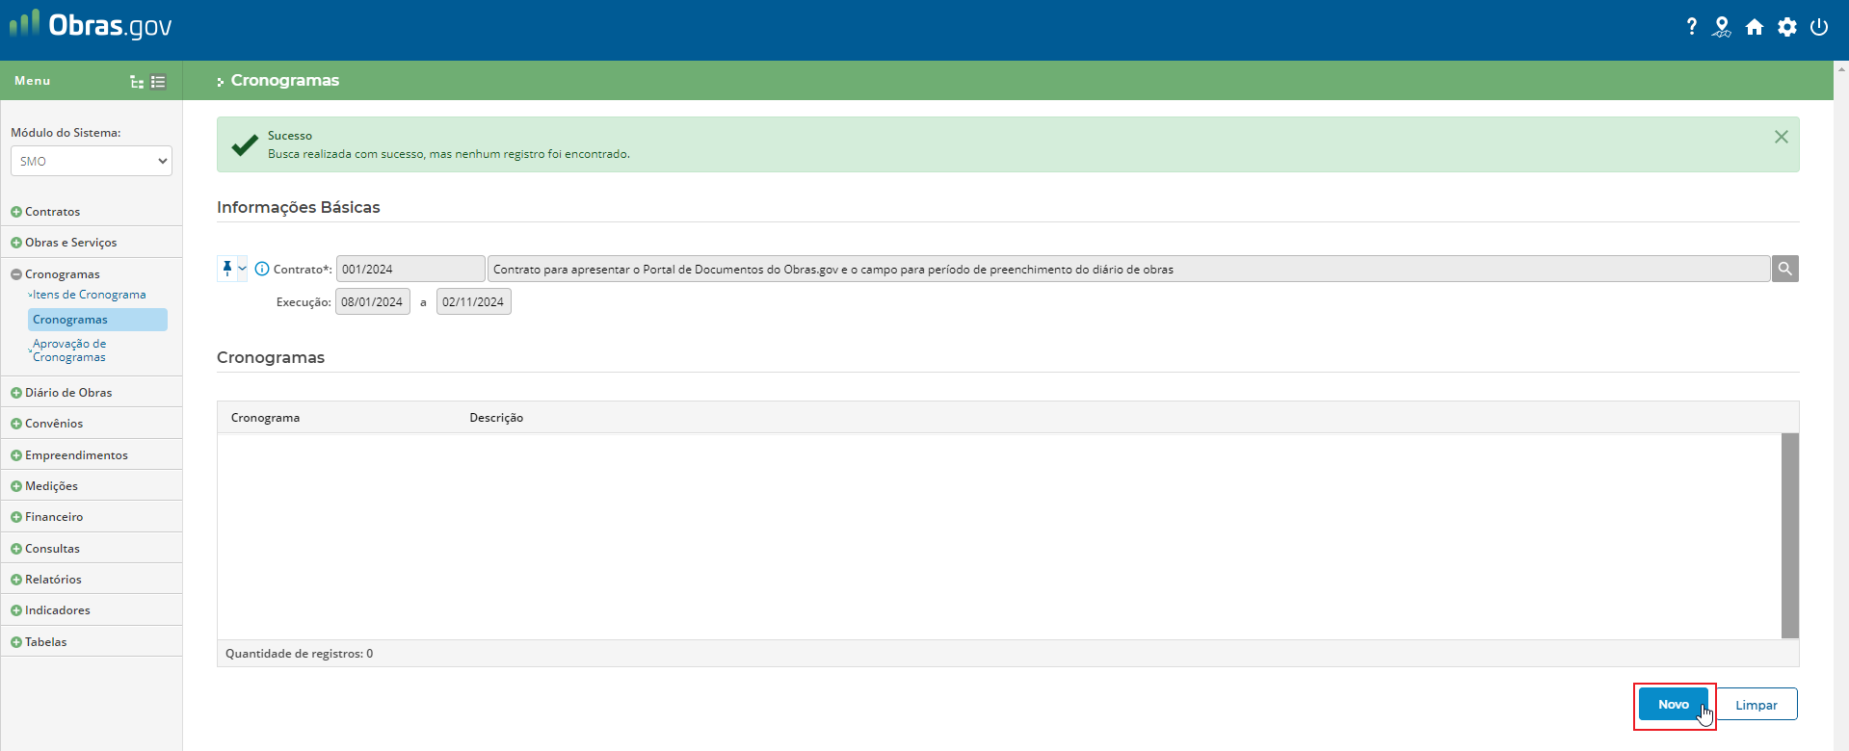Click the Contrato info icon
The height and width of the screenshot is (751, 1849).
(x=262, y=269)
